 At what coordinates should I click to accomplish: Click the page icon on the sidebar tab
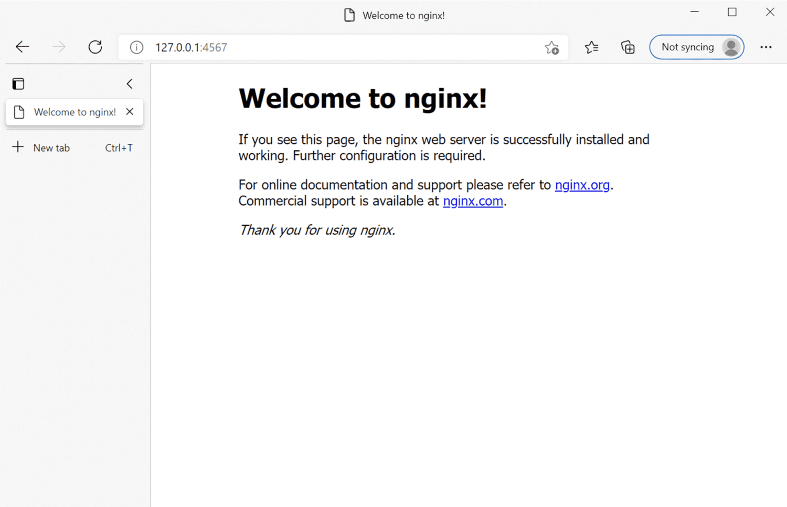tap(19, 112)
